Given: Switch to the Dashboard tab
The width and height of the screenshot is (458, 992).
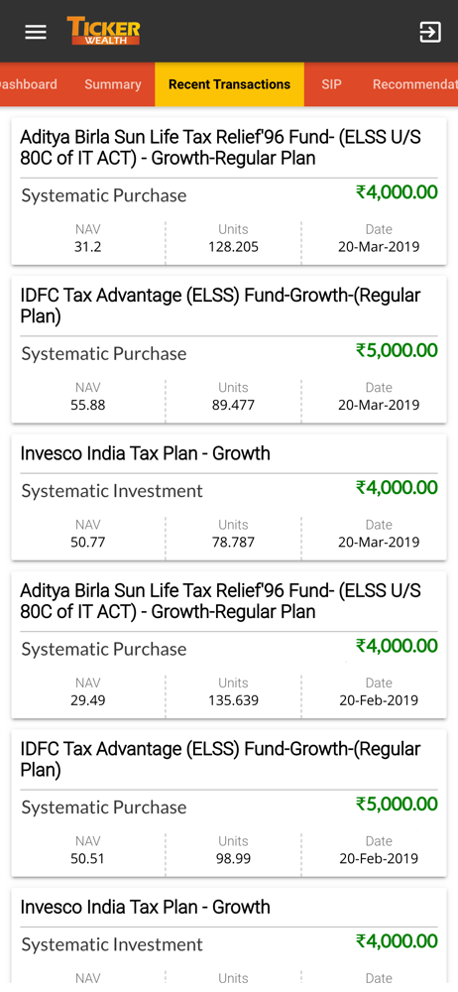Looking at the screenshot, I should pyautogui.click(x=27, y=84).
